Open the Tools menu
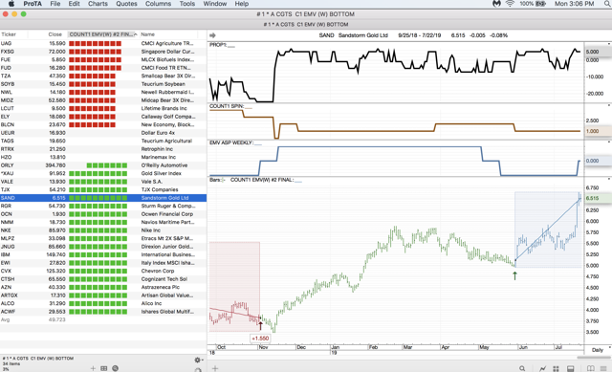Viewport: 612px width, 372px height. pyautogui.click(x=187, y=4)
